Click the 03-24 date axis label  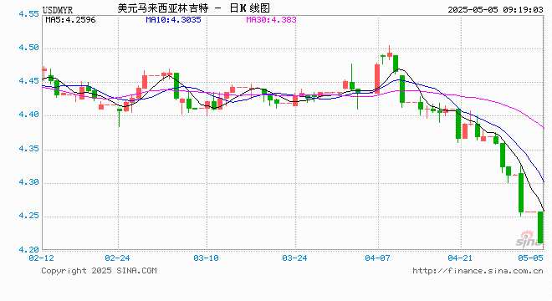[294, 258]
